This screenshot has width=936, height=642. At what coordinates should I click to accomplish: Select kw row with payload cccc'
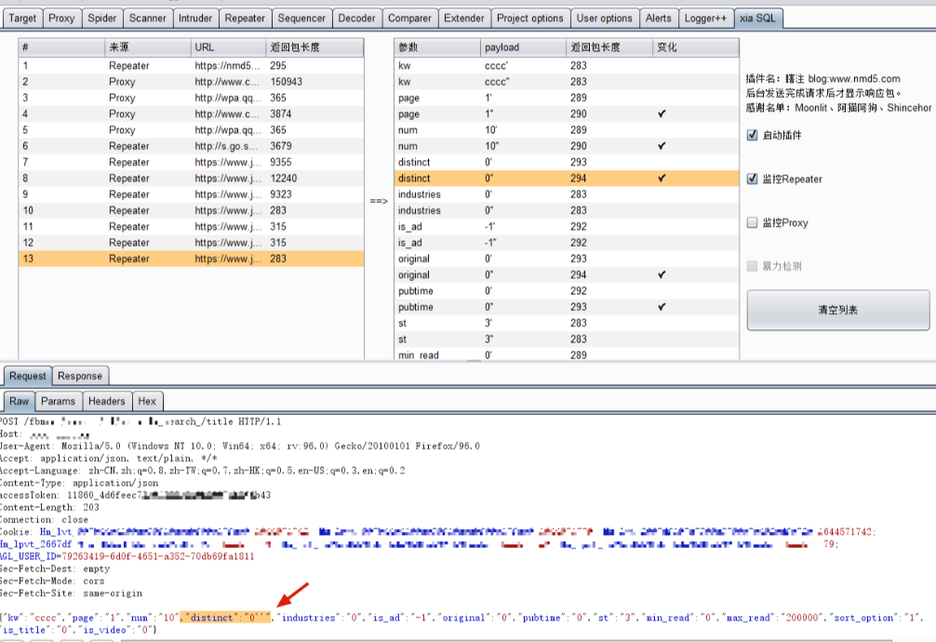[567, 66]
